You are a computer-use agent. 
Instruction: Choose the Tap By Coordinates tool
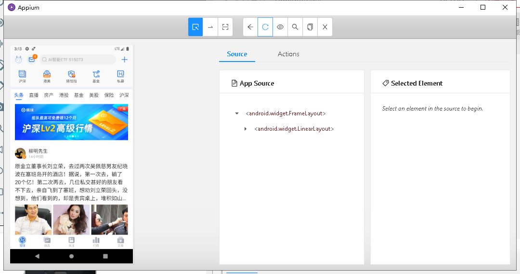tap(225, 27)
